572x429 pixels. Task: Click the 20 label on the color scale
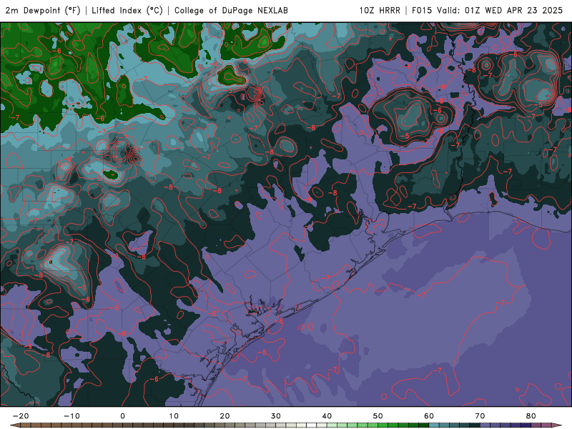225,416
